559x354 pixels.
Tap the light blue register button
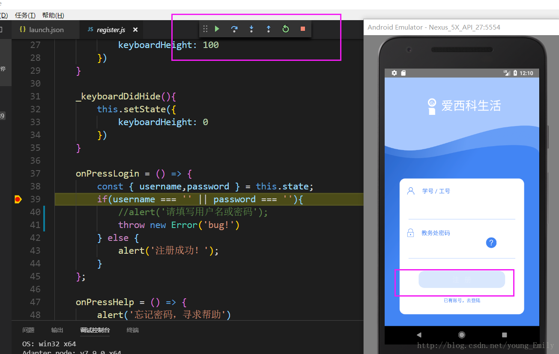462,279
